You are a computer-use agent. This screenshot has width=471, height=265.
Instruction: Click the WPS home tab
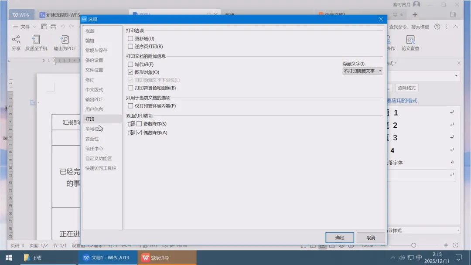[21, 15]
